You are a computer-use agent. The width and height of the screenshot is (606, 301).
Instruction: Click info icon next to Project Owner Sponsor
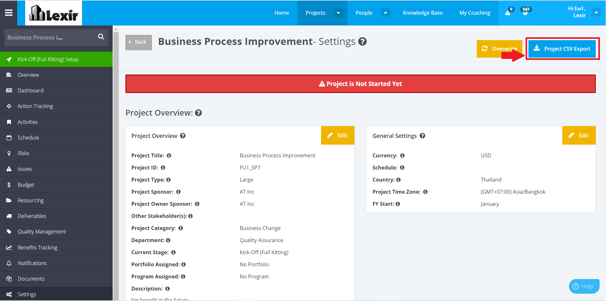[197, 204]
